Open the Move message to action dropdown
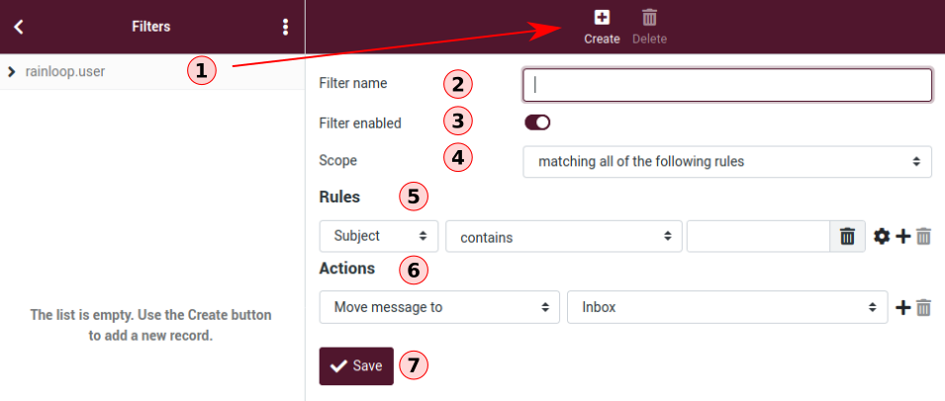The image size is (945, 401). (439, 307)
